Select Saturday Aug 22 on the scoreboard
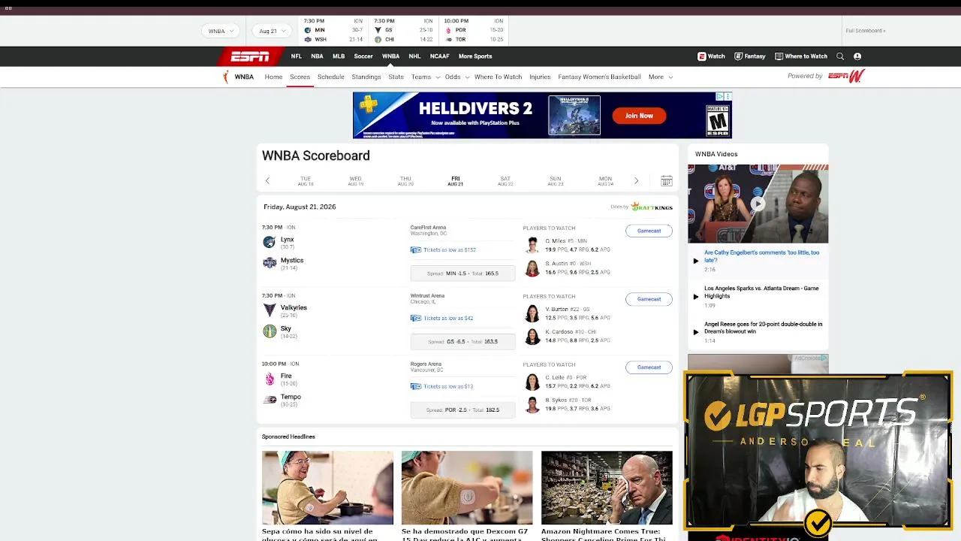This screenshot has width=961, height=541. coord(505,181)
